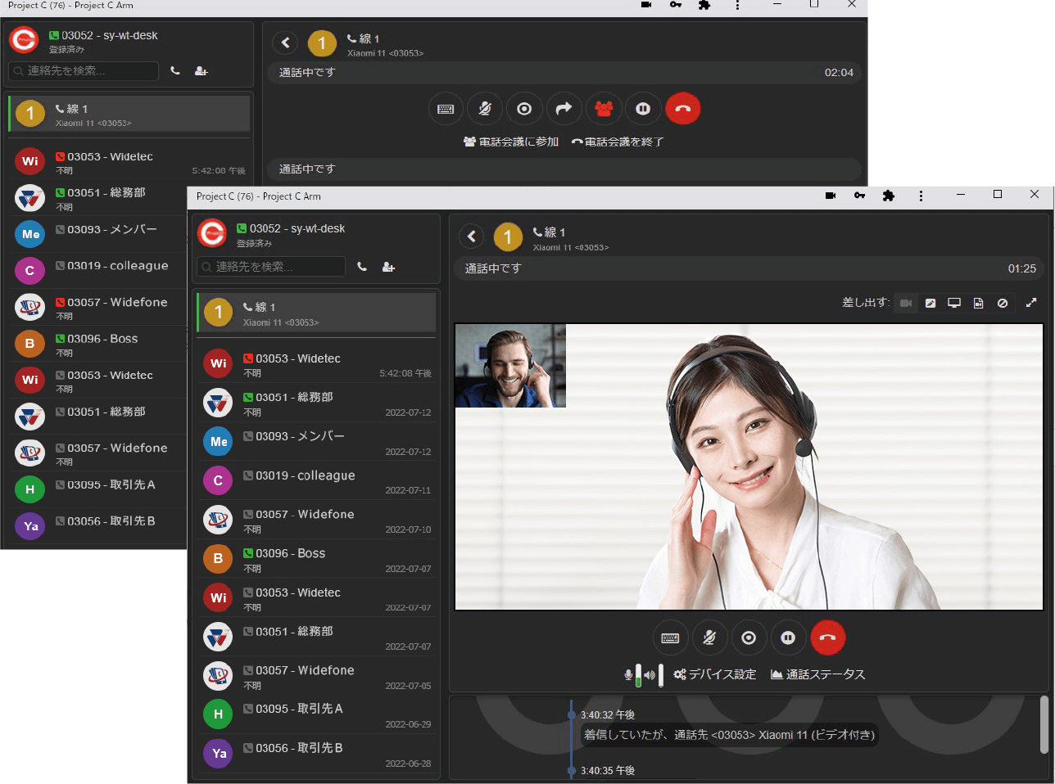Click the 03052 - sy-wt-desk profile logo in front window
Image resolution: width=1055 pixels, height=784 pixels.
point(212,234)
